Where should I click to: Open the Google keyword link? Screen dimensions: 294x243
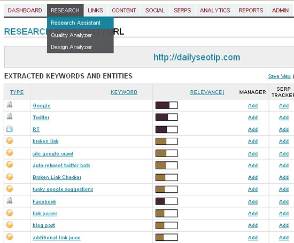[x=42, y=106]
